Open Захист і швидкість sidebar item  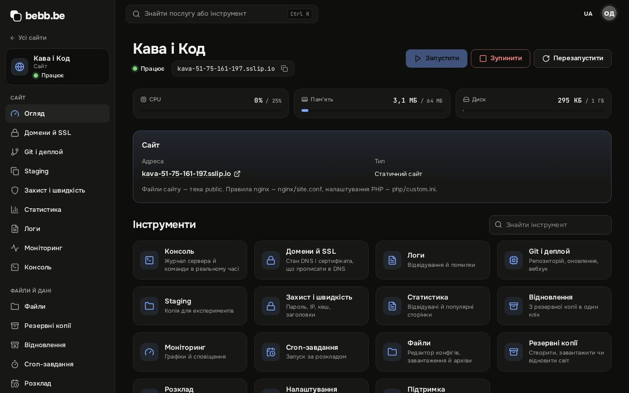tap(57, 190)
